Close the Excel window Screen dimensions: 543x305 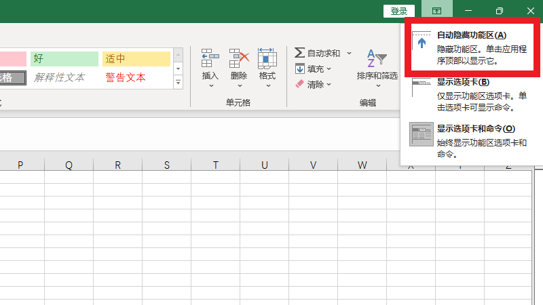(530, 11)
